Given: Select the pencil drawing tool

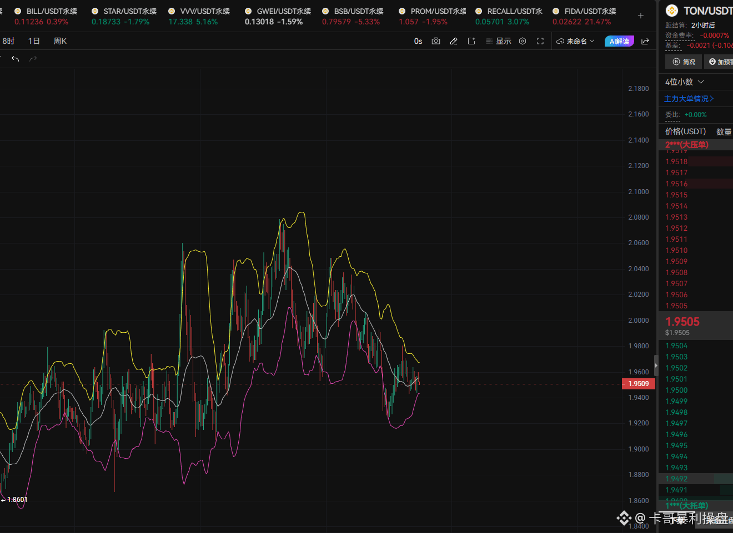Looking at the screenshot, I should click(x=454, y=41).
